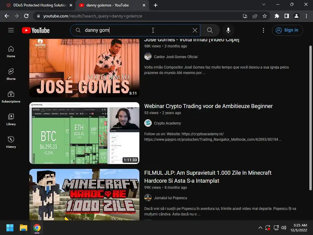
Task: Open Chrome three-dot menu
Action: click(x=306, y=16)
